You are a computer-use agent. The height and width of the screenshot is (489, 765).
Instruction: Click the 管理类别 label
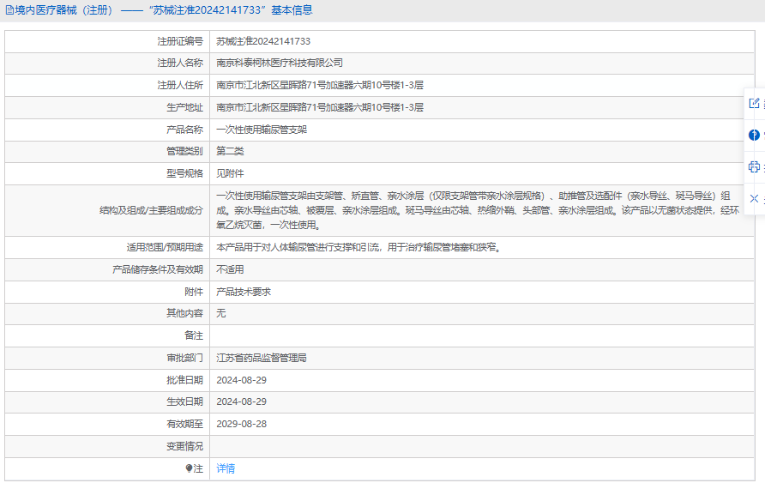[x=184, y=151]
